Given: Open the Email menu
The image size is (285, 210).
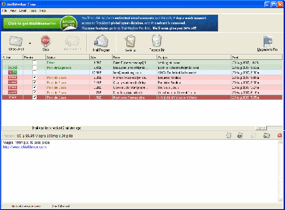Looking at the screenshot, I should click(x=23, y=11).
